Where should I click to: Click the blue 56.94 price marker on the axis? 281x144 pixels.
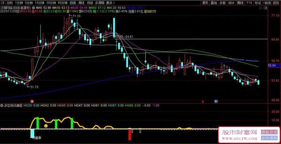point(272,66)
